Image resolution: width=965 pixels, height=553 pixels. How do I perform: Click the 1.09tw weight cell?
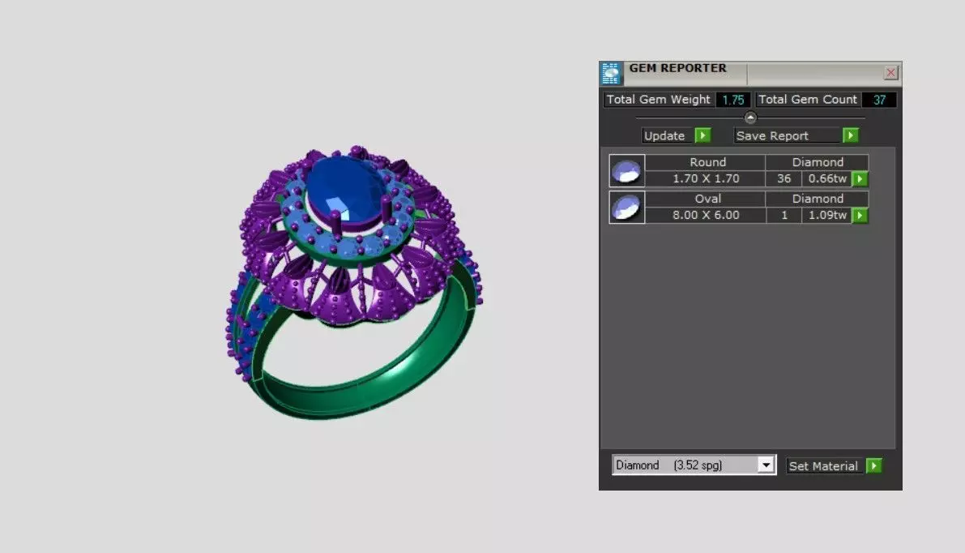(x=827, y=215)
